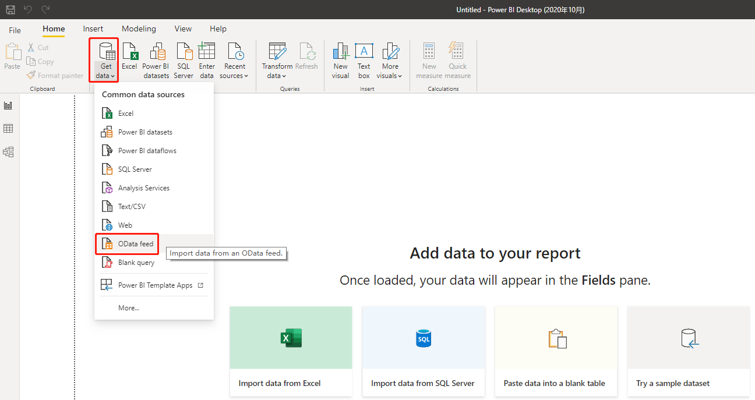Image resolution: width=755 pixels, height=400 pixels.
Task: Expand Transform data dropdown
Action: (x=277, y=61)
